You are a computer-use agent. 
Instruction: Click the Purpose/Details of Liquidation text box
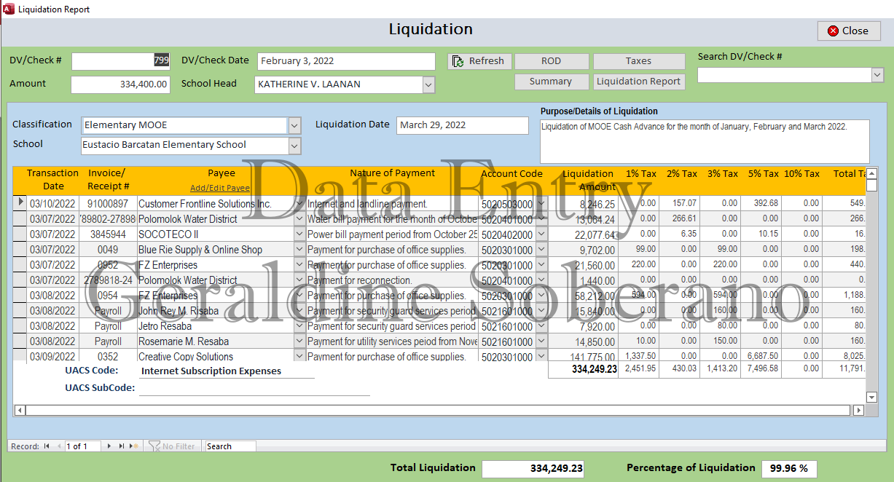point(705,141)
